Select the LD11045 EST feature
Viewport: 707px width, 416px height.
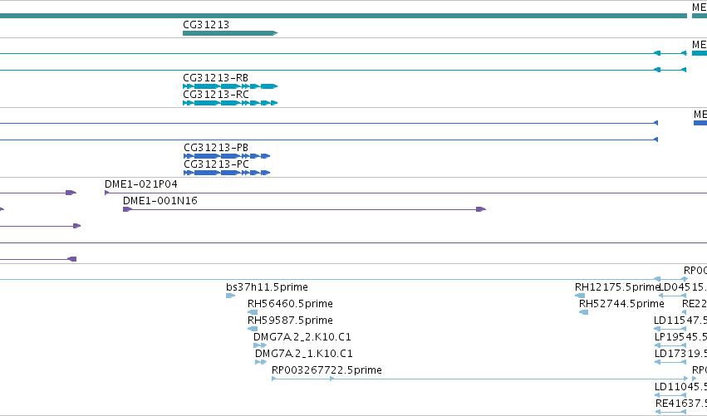pos(670,395)
